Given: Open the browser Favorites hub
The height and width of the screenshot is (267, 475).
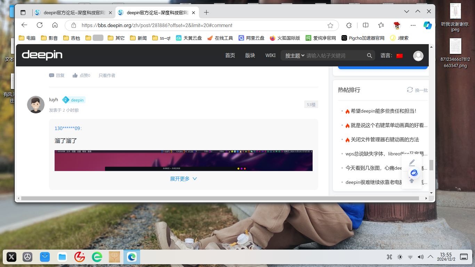Looking at the screenshot, I should click(381, 25).
